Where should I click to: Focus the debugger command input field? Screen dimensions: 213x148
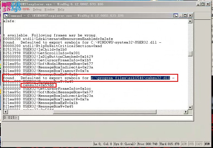106,118
